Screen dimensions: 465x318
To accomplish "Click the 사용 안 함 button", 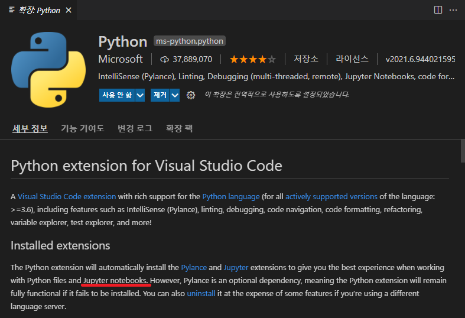I will tap(117, 95).
